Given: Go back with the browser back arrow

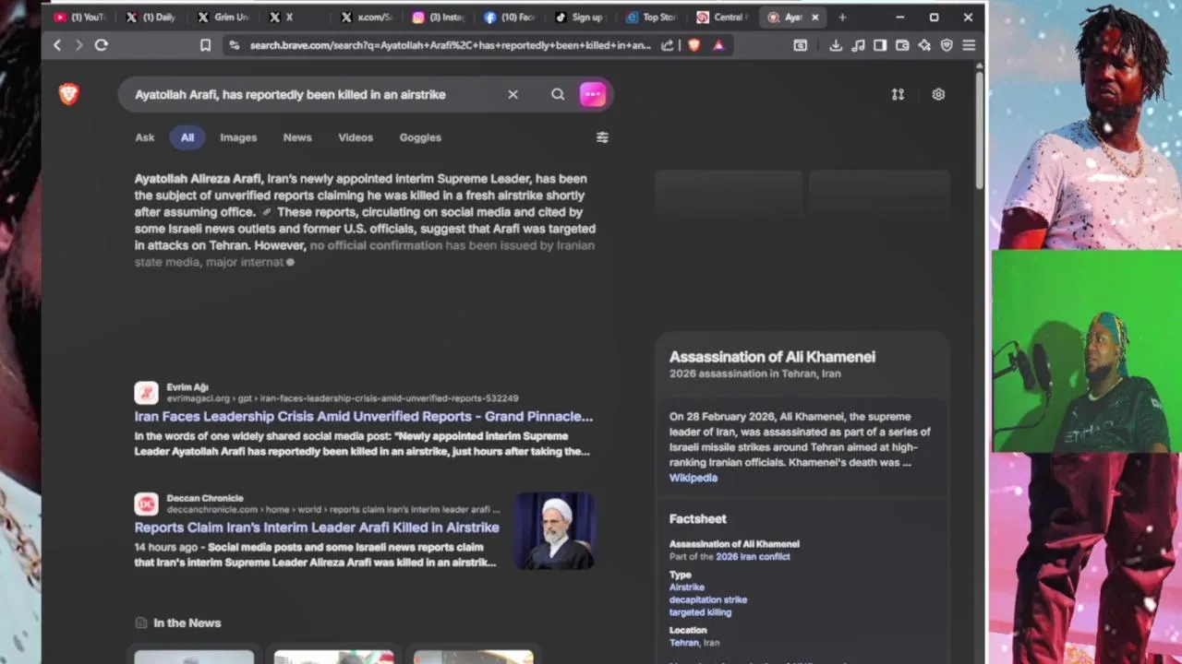Looking at the screenshot, I should tap(57, 45).
